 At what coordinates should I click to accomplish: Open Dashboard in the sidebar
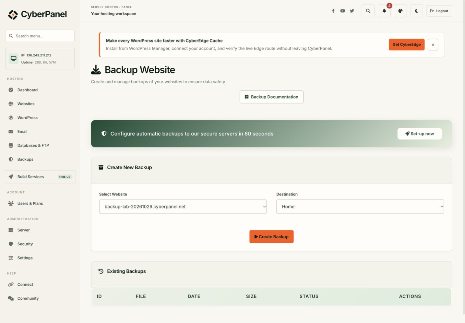point(40,90)
